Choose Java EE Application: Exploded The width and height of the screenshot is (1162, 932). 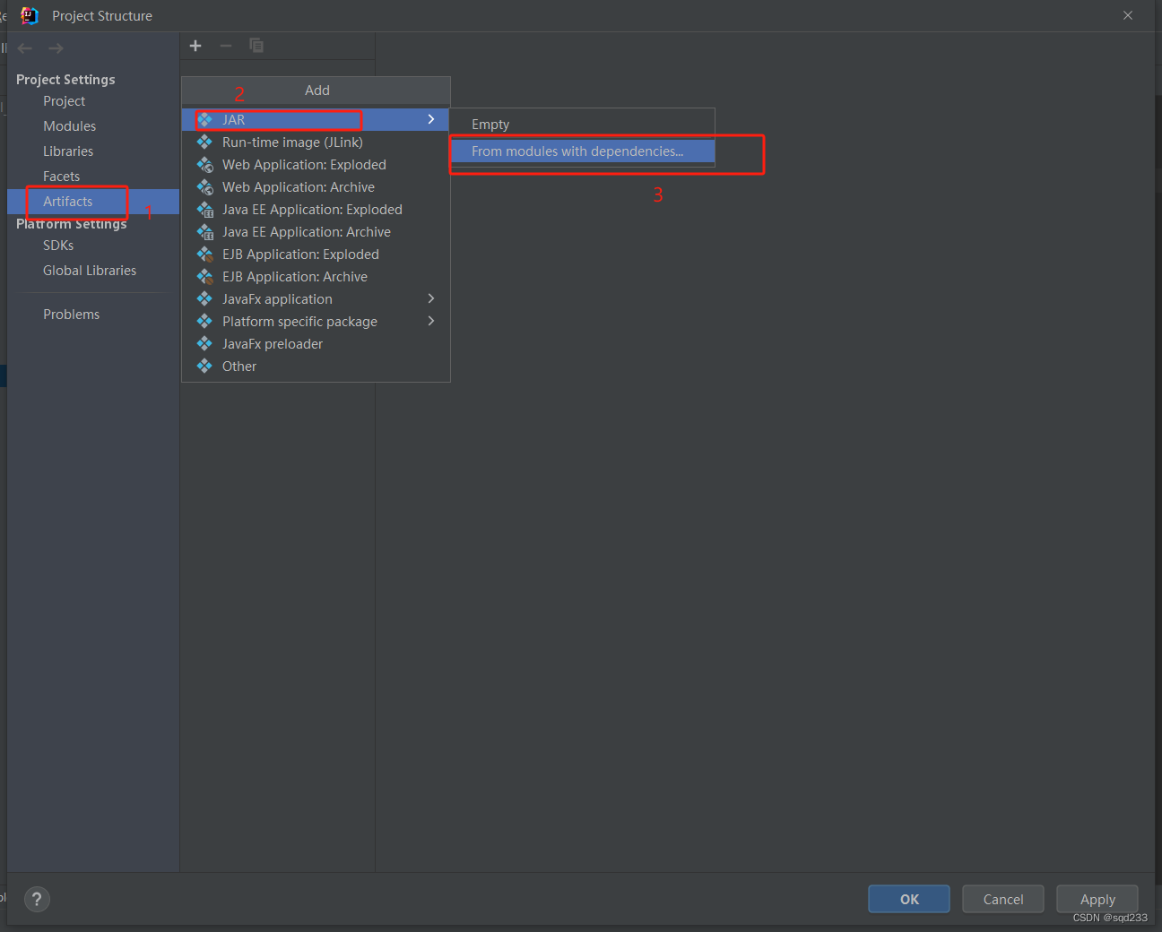click(x=315, y=209)
